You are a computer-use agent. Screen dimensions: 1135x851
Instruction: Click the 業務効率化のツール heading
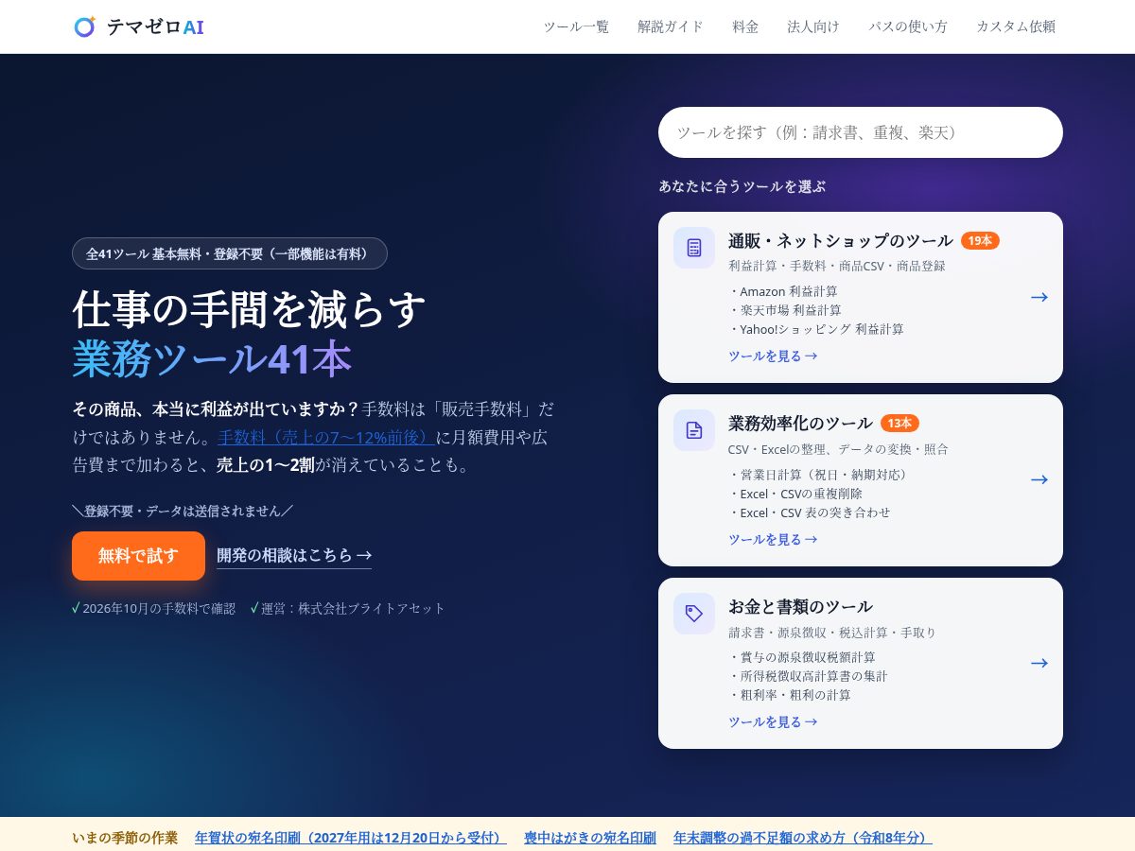coord(800,423)
